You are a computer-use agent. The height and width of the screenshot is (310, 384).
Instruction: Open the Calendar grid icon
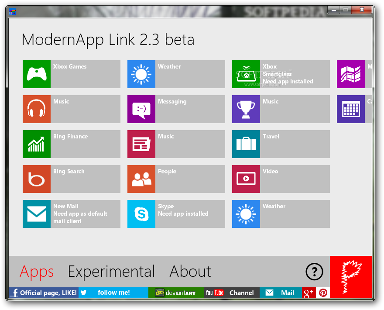351,109
